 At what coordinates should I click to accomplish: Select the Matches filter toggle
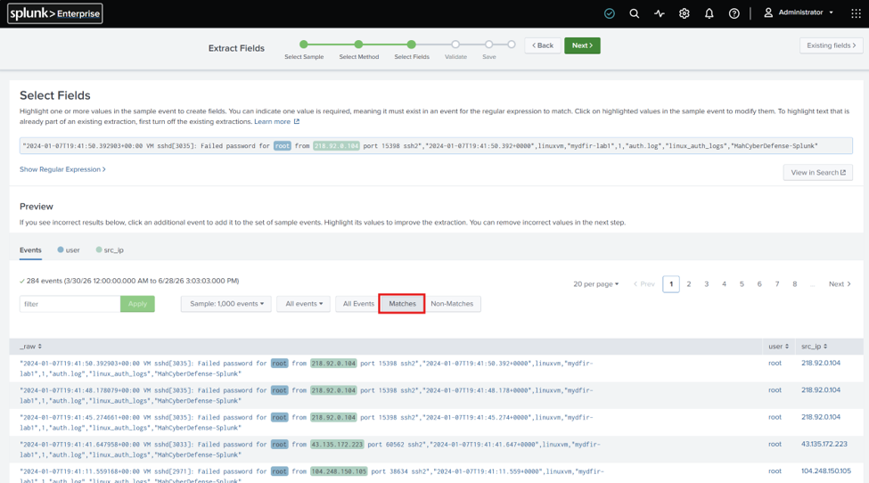(x=402, y=304)
